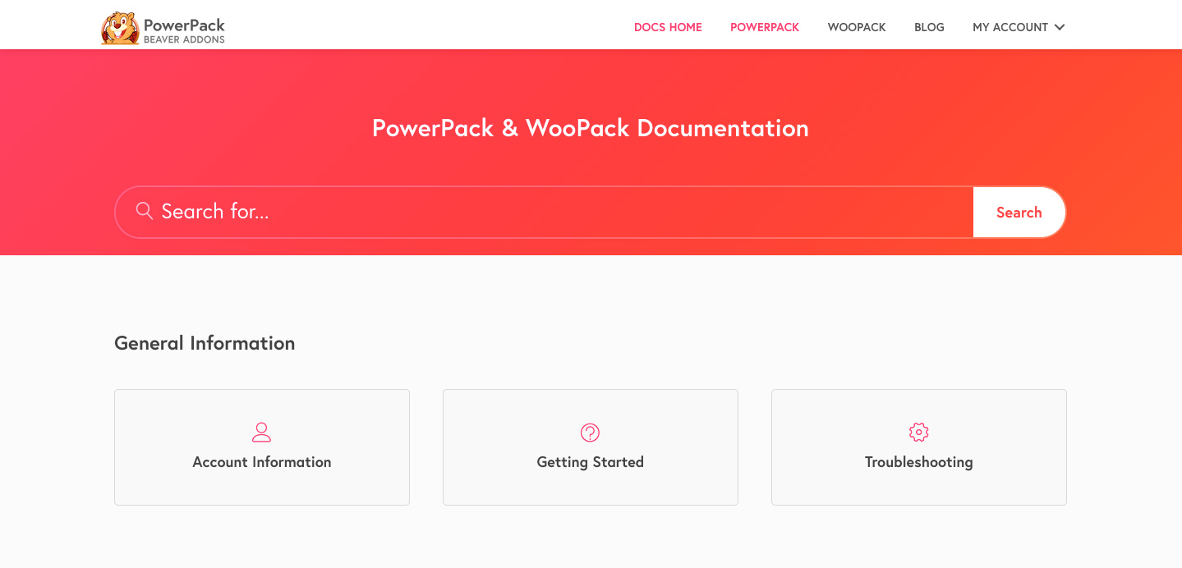Viewport: 1182px width, 568px height.
Task: Click the Search button
Action: click(x=1019, y=213)
